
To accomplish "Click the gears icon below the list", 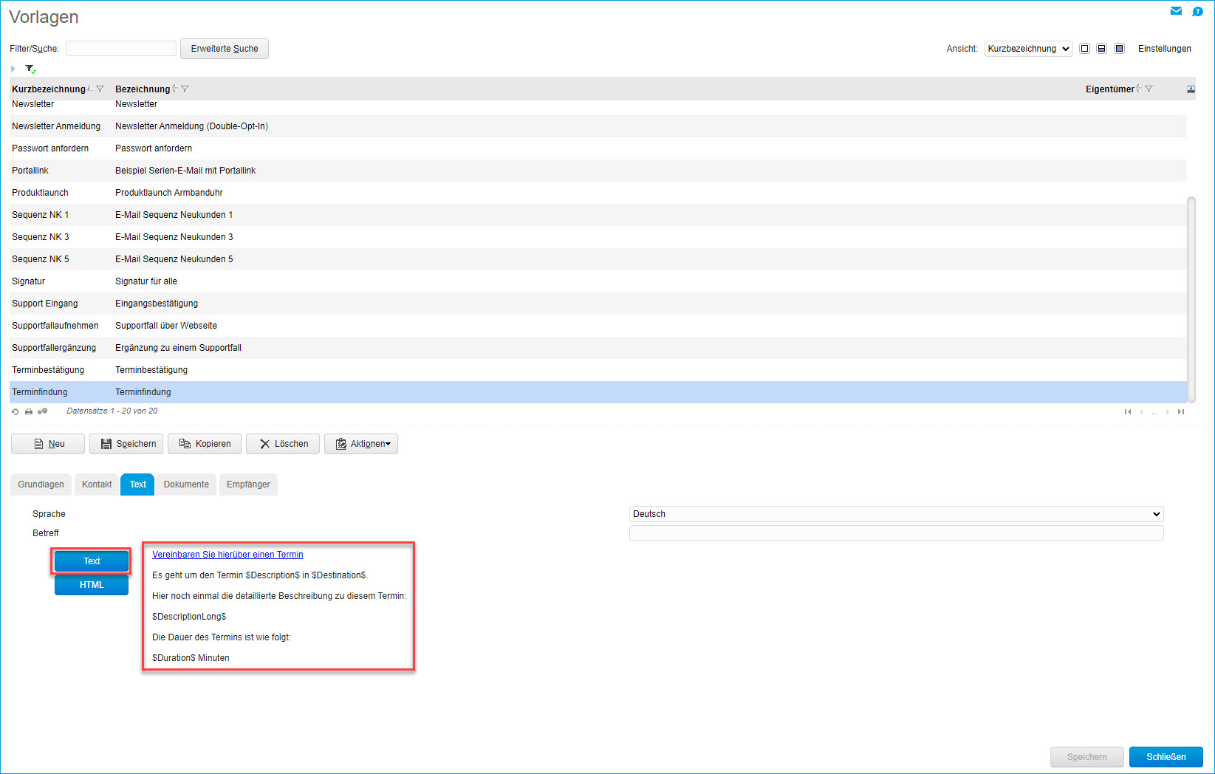I will tap(43, 411).
